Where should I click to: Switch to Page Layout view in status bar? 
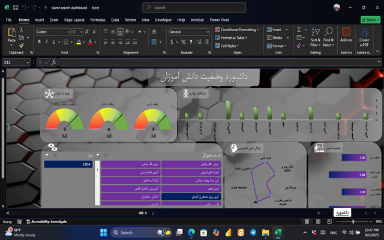[x=318, y=221]
